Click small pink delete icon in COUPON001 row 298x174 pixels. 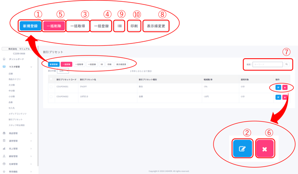tap(285, 87)
